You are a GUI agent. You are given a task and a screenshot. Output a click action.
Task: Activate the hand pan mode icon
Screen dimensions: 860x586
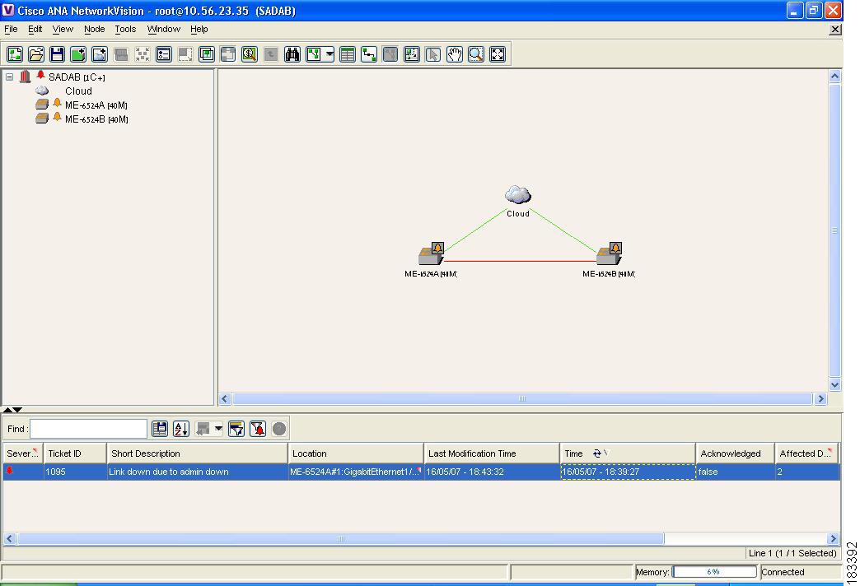tap(455, 54)
